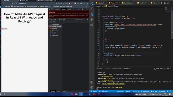Toggle DevTools device toolbar icon
This screenshot has width=173, height=97.
[52, 9]
